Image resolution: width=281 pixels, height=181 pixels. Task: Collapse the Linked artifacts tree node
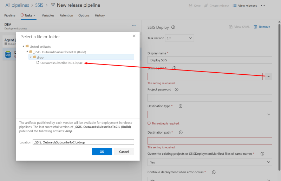(x=24, y=46)
